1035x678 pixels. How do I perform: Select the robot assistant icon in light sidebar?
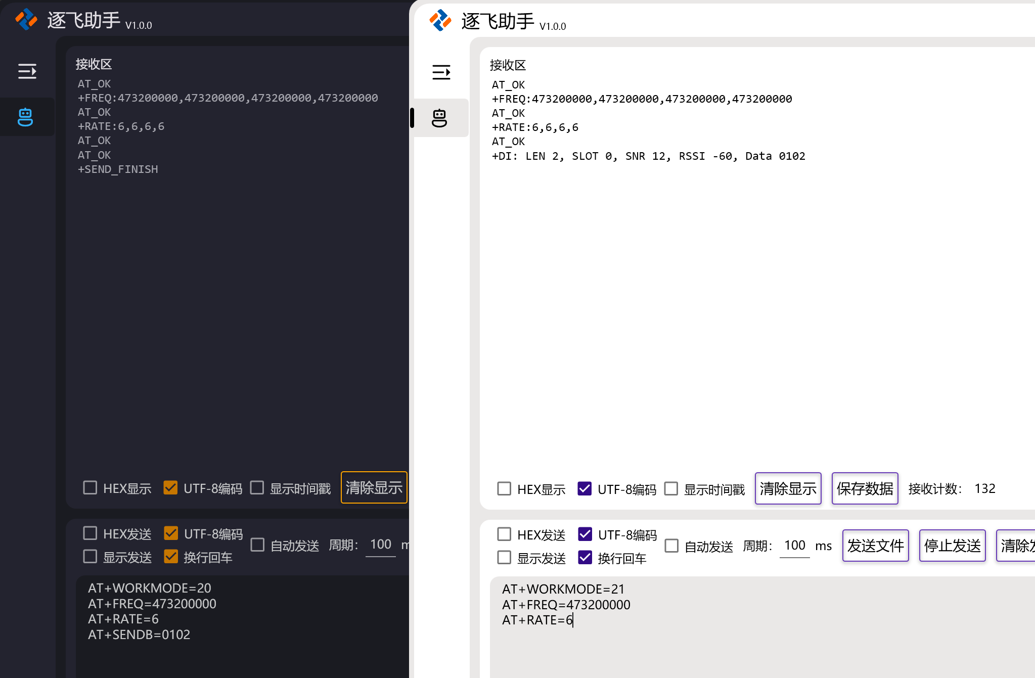(439, 118)
